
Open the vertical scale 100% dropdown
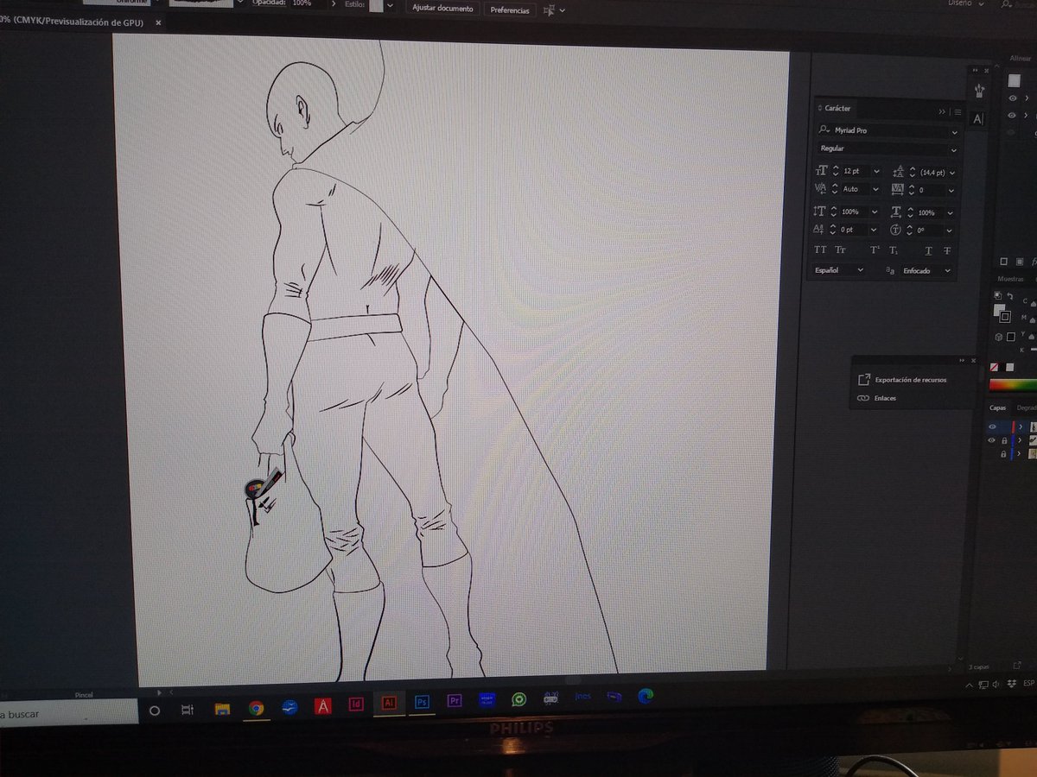point(875,212)
